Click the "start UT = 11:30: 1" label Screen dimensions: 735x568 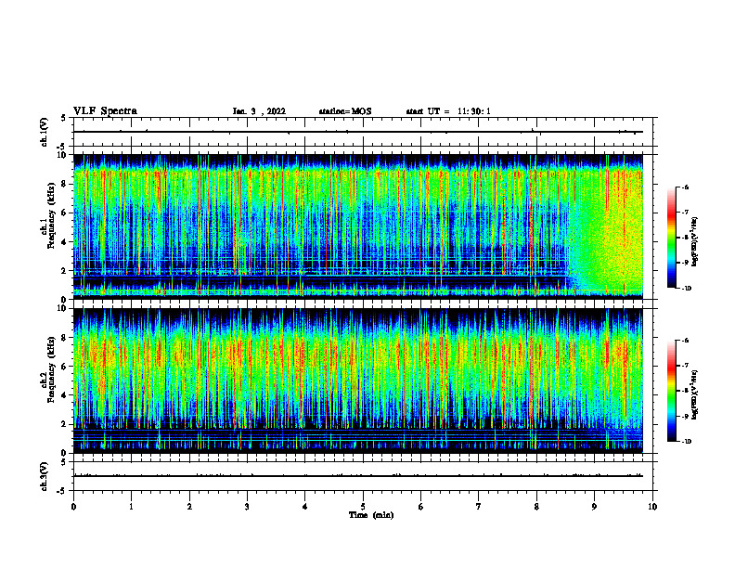point(448,111)
